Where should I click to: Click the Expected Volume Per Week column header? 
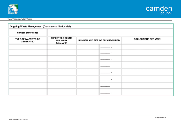[62, 40]
